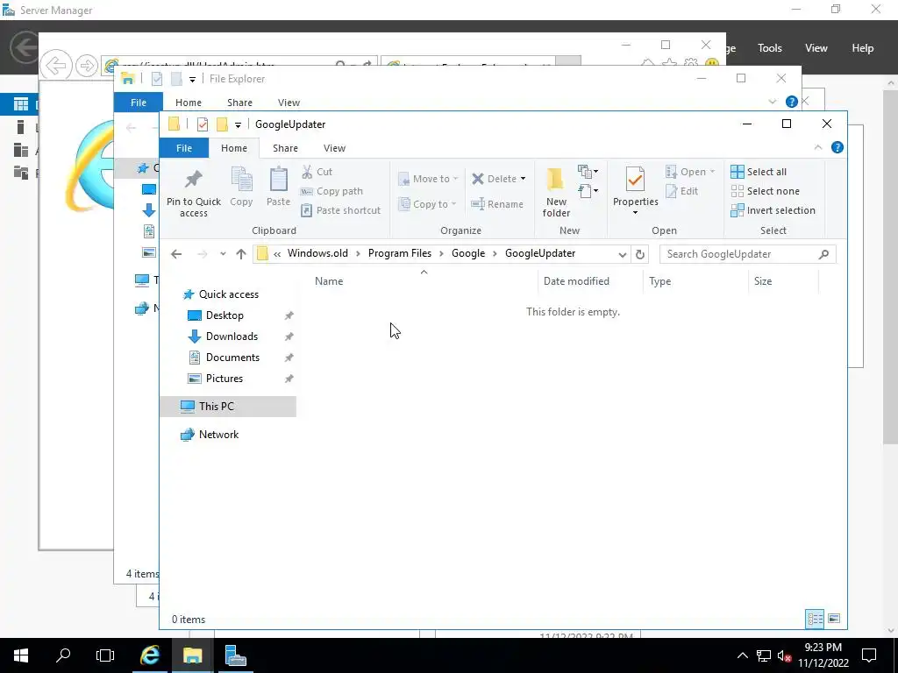This screenshot has width=898, height=673.
Task: Open Task View on the taskbar
Action: point(105,655)
